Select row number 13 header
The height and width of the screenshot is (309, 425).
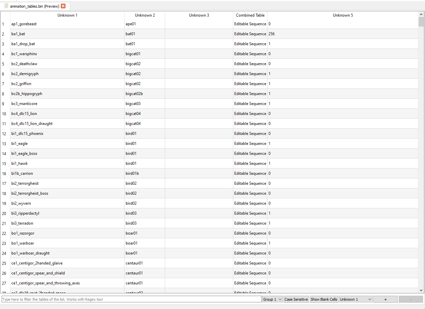coord(5,144)
